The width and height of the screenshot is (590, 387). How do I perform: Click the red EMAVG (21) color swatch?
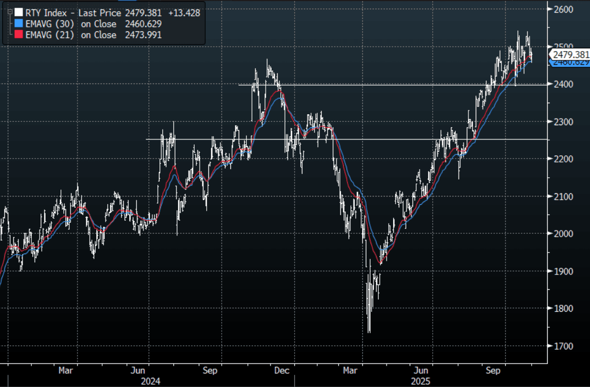coord(18,35)
